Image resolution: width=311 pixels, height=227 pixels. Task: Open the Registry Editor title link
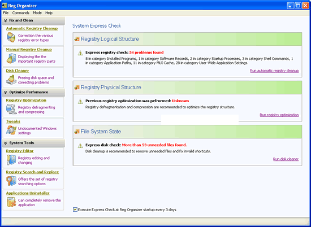20,151
